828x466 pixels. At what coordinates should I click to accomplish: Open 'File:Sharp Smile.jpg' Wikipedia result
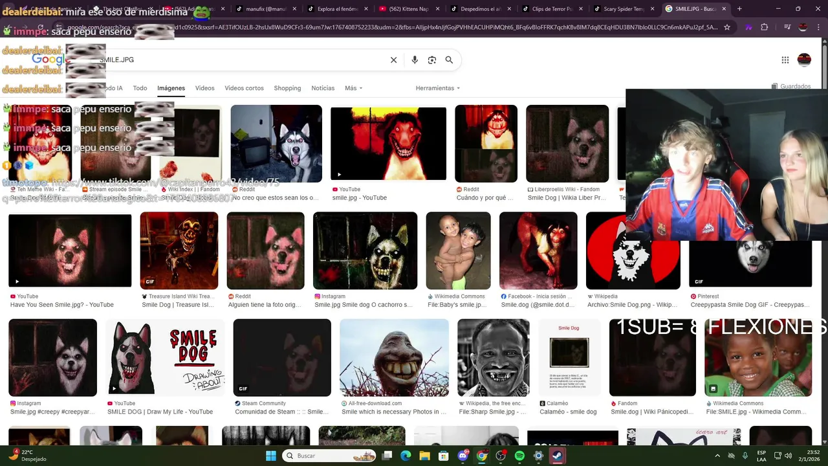(492, 412)
